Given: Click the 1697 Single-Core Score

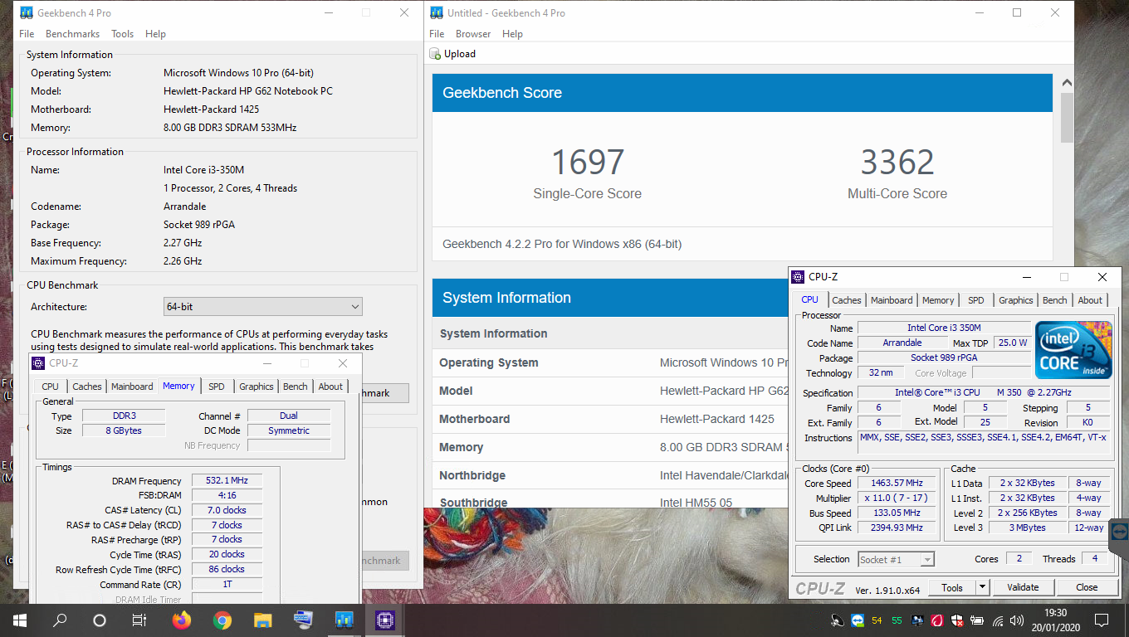Looking at the screenshot, I should coord(588,162).
